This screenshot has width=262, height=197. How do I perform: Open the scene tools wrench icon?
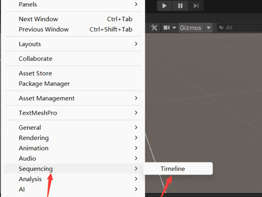tap(154, 28)
